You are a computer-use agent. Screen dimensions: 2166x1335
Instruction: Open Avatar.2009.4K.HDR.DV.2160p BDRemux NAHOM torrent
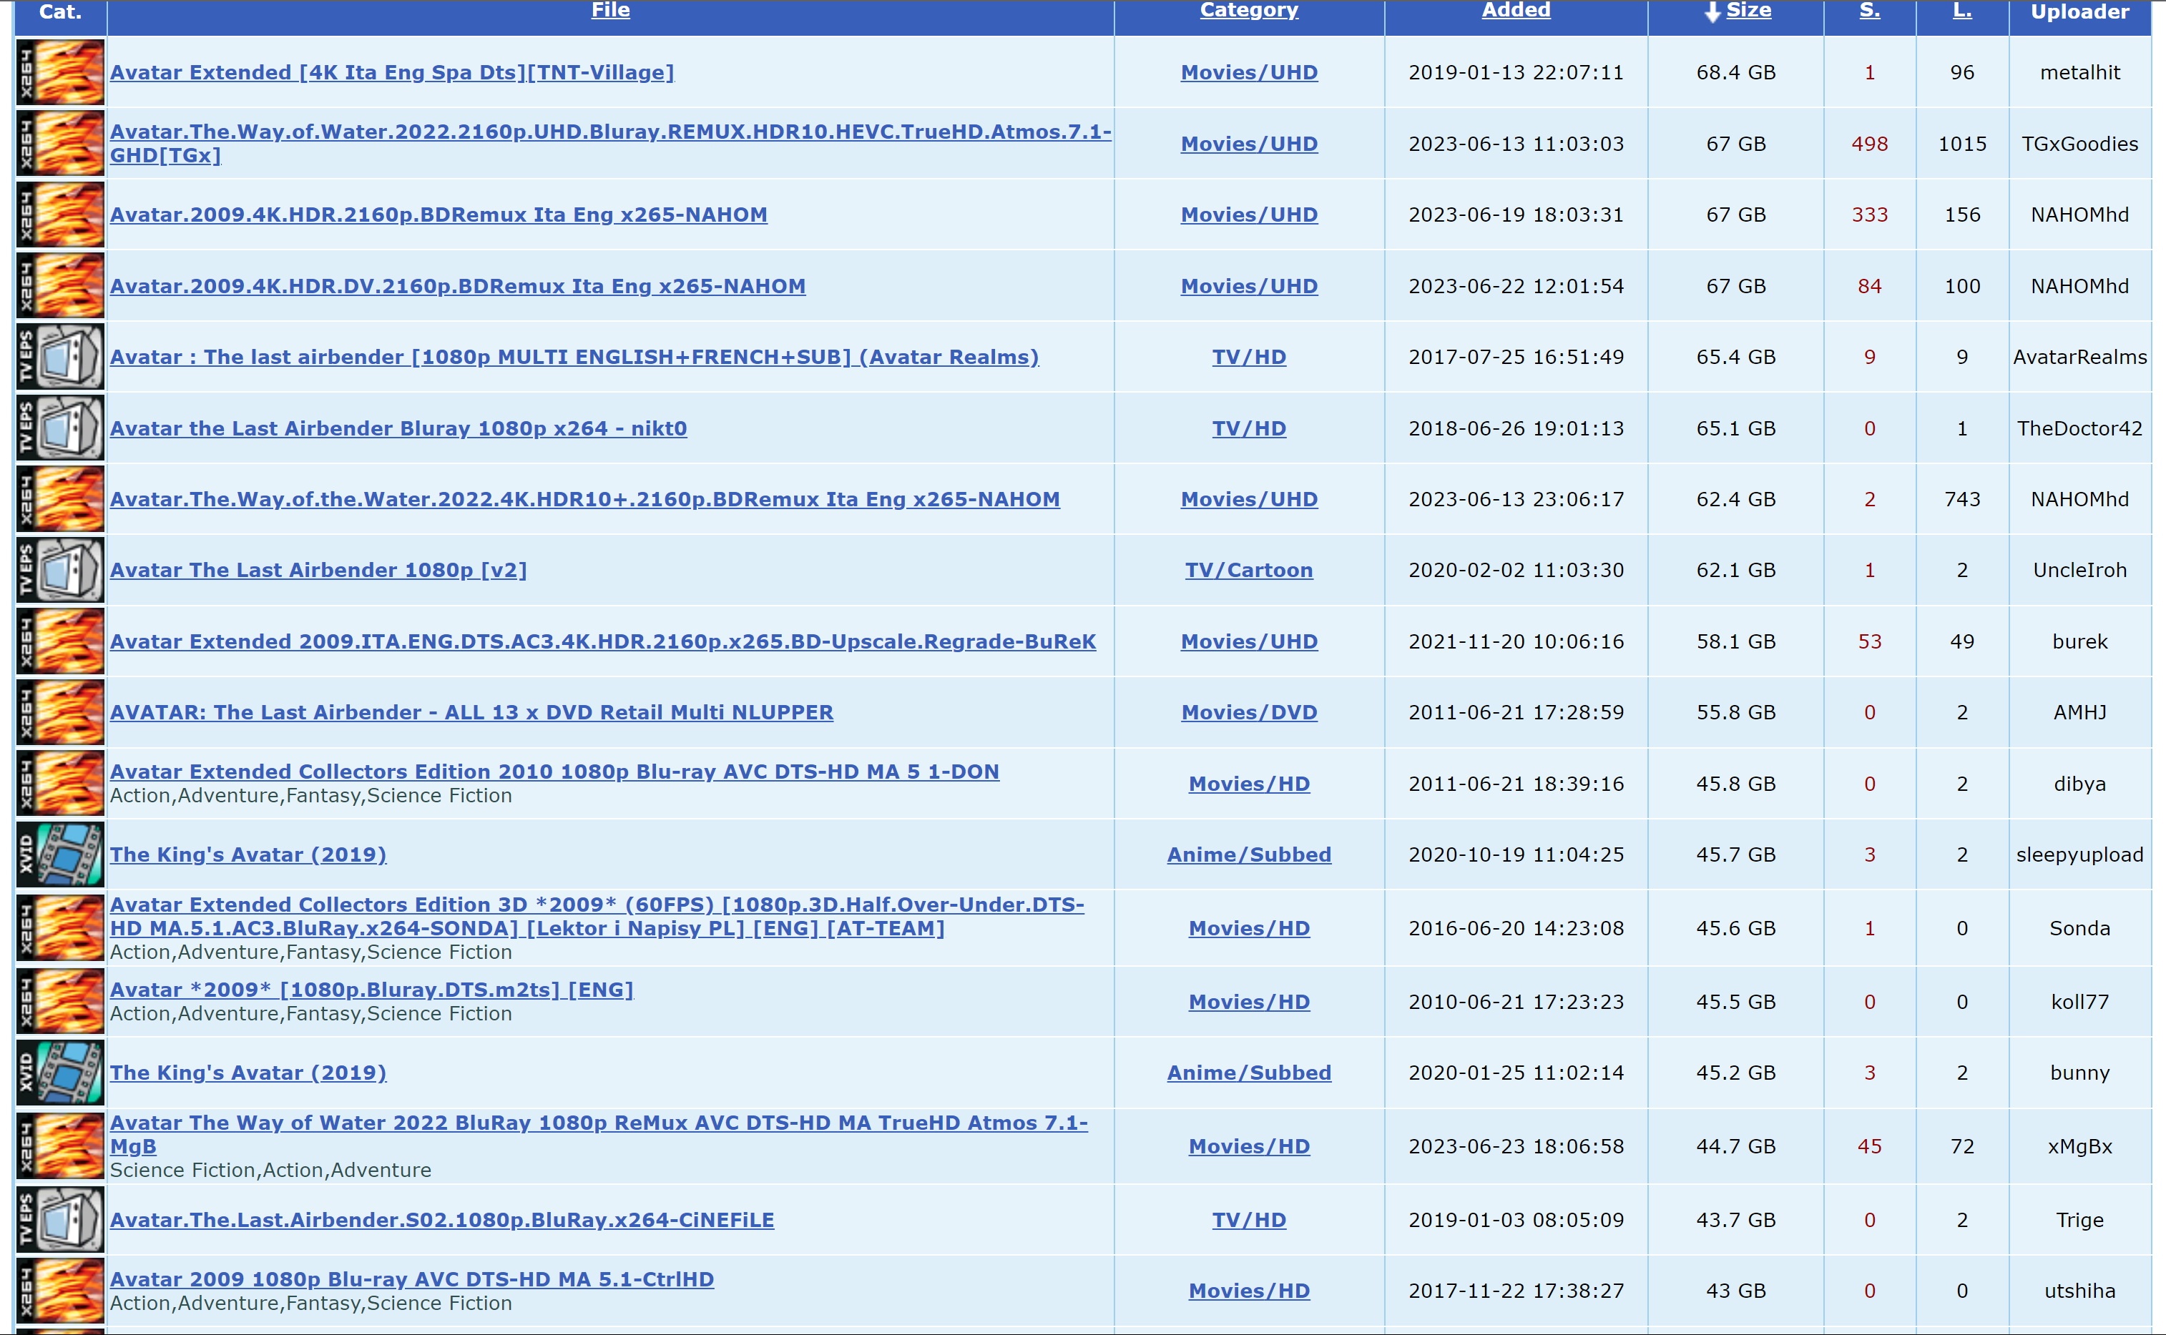(457, 286)
